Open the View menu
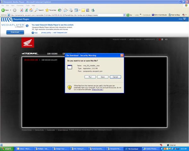The height and width of the screenshot is (151, 189). point(13,6)
